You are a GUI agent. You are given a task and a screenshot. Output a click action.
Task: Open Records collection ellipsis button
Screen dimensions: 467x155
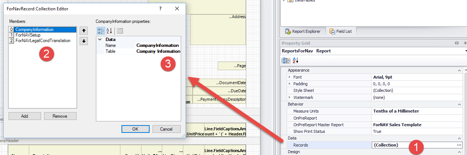click(x=460, y=145)
